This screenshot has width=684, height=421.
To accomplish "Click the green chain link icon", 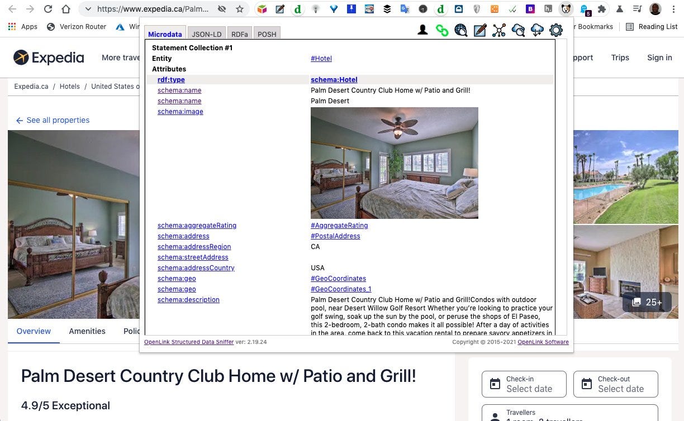I will [x=442, y=30].
